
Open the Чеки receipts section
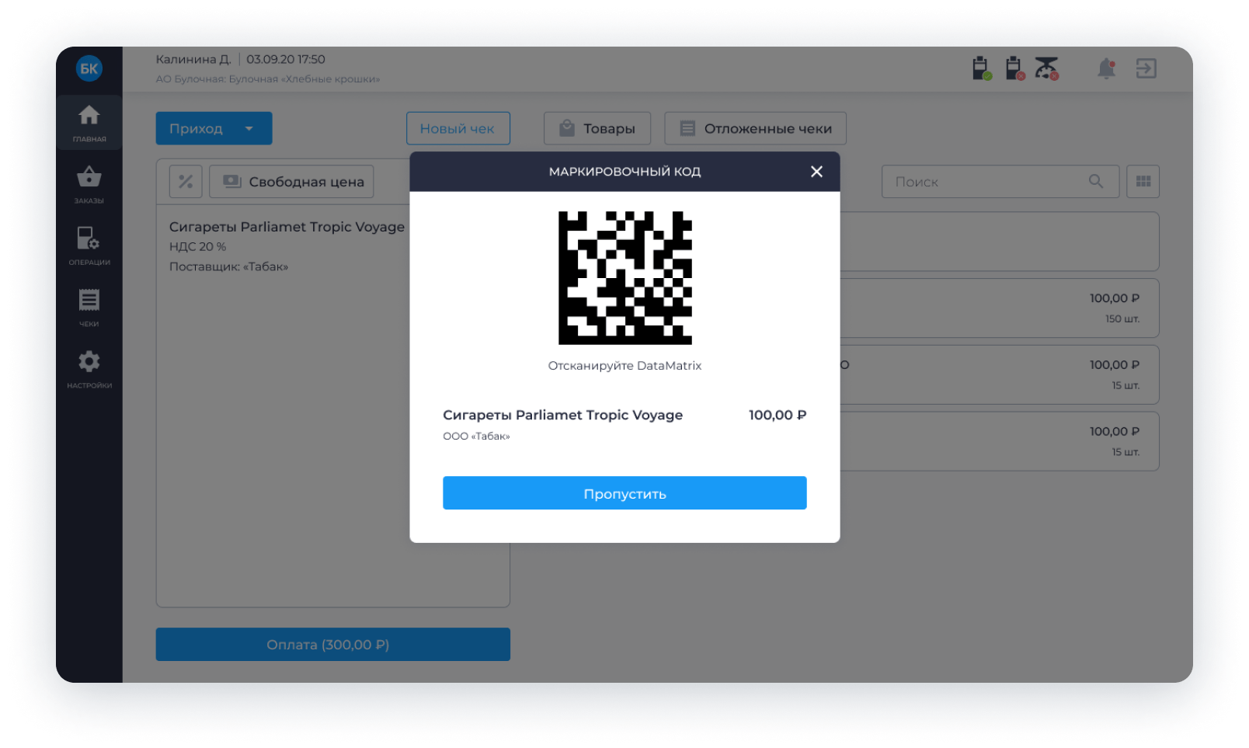click(89, 308)
